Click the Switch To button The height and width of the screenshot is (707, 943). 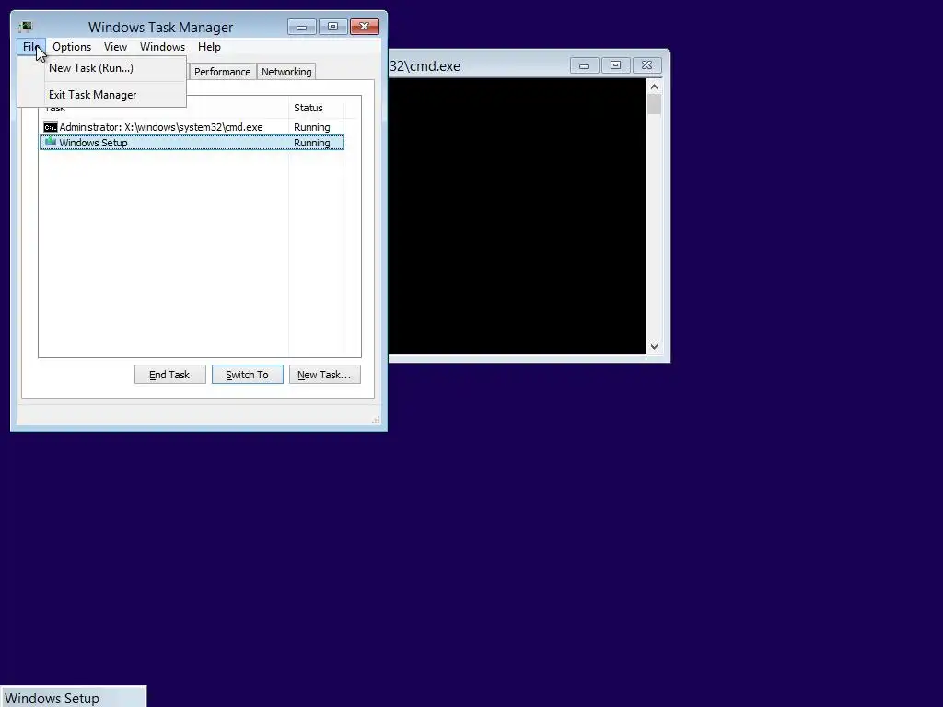(247, 375)
